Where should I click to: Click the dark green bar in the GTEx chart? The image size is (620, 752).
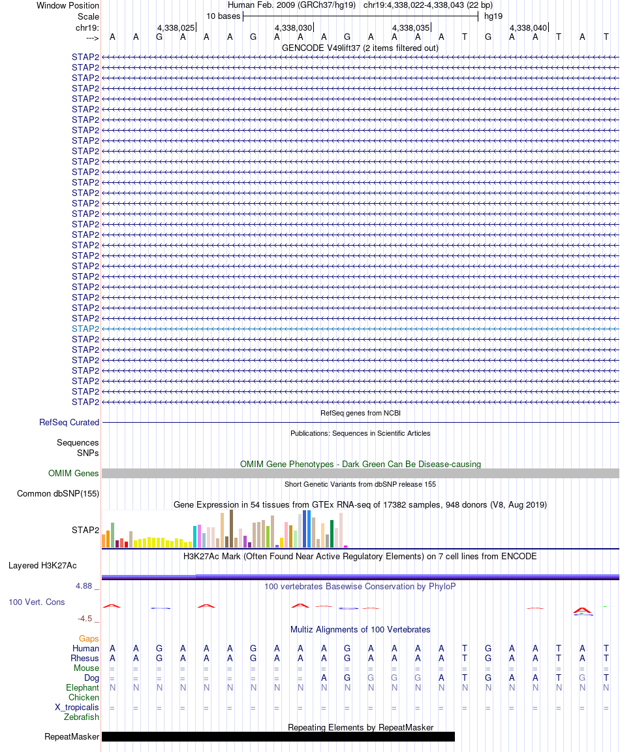332,534
